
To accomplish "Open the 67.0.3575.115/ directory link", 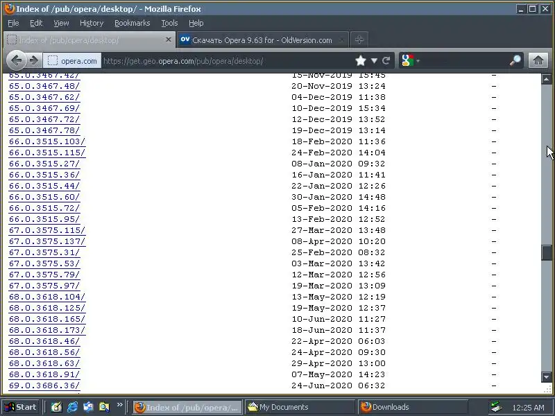I will pos(47,230).
